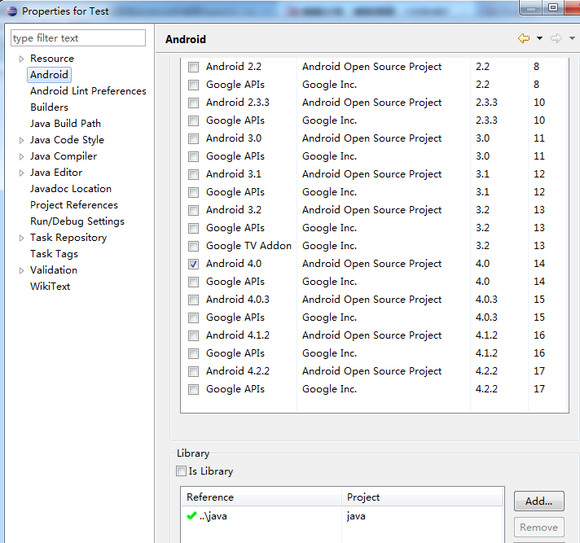Open the Project References page
This screenshot has width=580, height=543.
[x=74, y=205]
